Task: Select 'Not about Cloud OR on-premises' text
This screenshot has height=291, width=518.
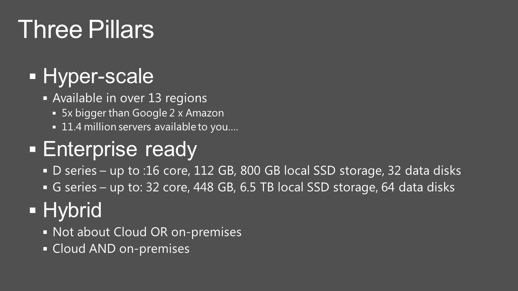Action: 147,232
